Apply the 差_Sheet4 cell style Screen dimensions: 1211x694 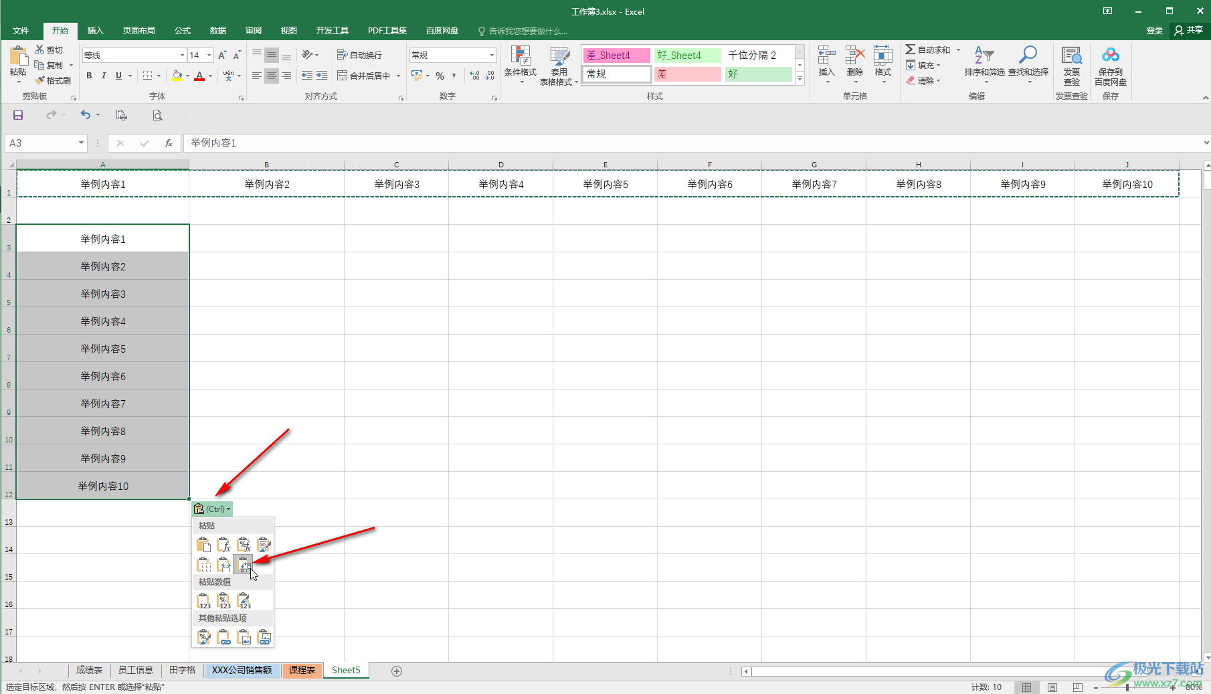[617, 55]
